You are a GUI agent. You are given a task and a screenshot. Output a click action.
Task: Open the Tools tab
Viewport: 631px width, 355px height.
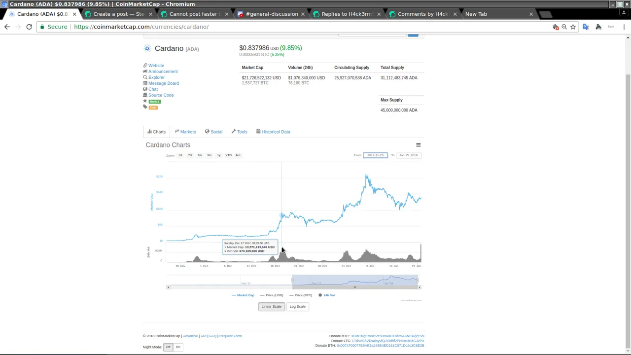(x=239, y=132)
